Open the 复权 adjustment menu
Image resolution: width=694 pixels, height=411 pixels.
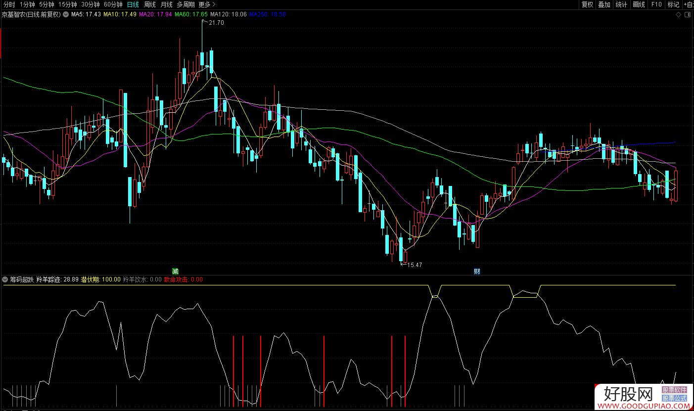tap(587, 4)
